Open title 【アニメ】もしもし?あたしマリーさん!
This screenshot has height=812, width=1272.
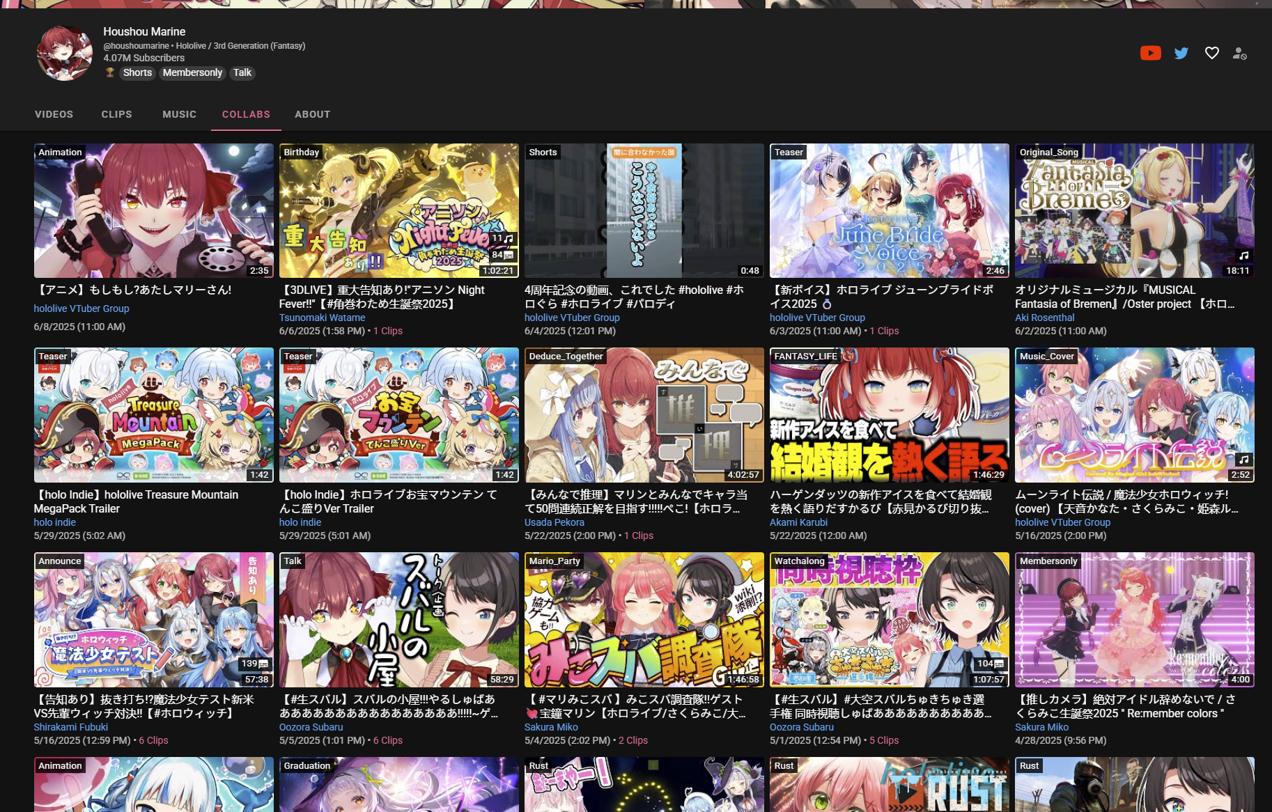coord(133,290)
